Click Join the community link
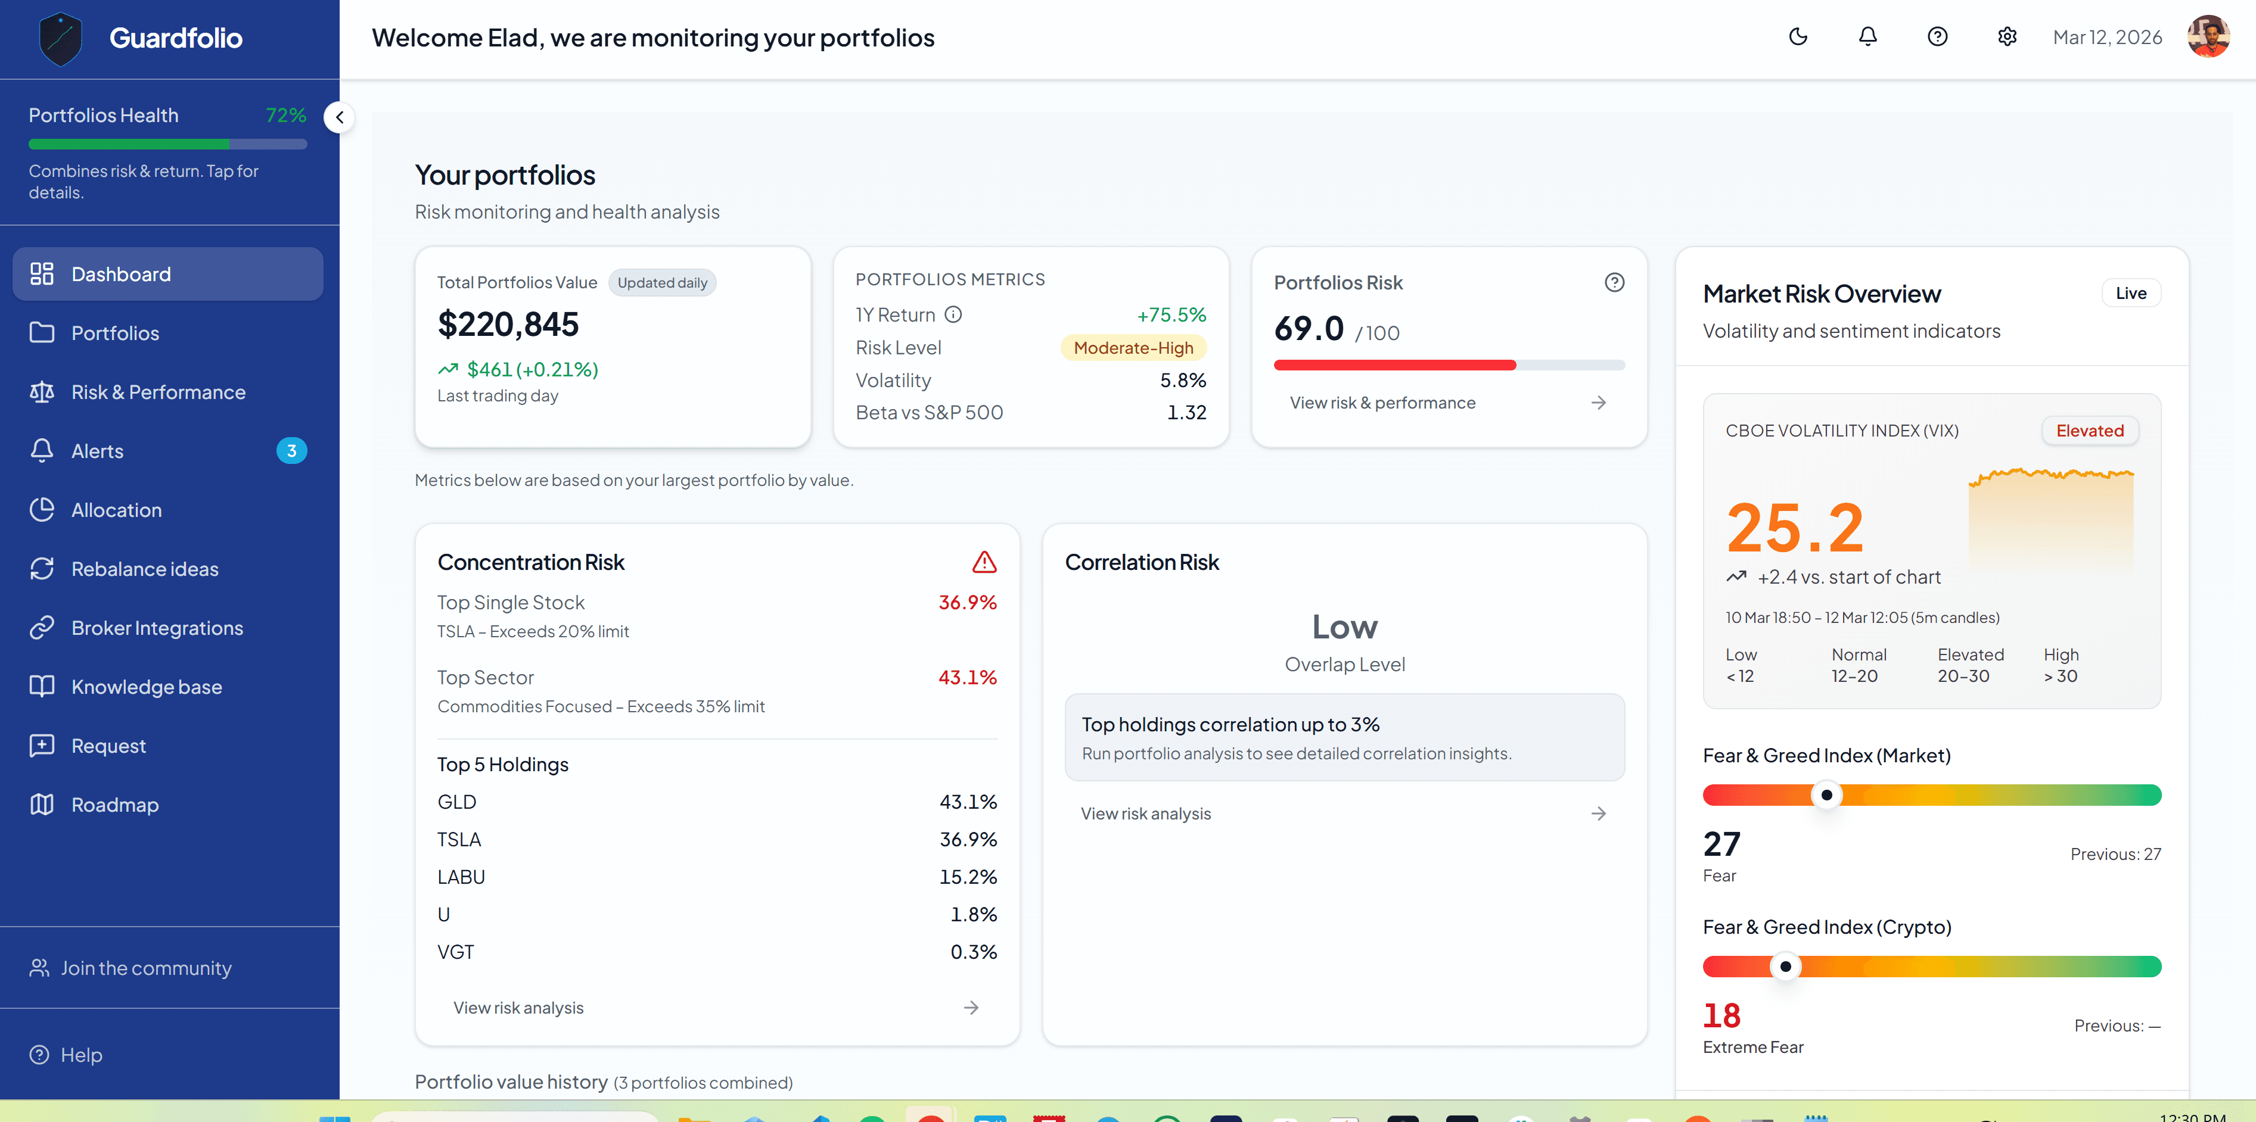This screenshot has height=1122, width=2256. 130,968
